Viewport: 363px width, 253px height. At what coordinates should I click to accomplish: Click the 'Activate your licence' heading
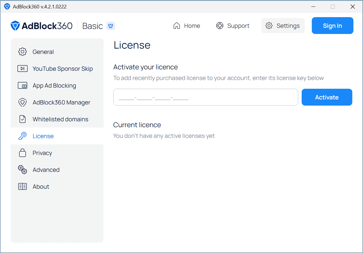(145, 67)
